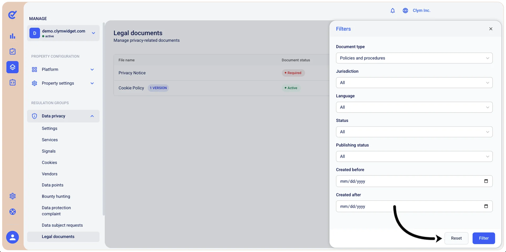Open the Bounty hunting menu item

[x=56, y=196]
